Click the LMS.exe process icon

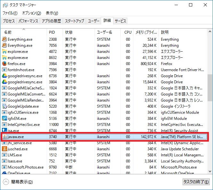pyautogui.click(x=4, y=155)
